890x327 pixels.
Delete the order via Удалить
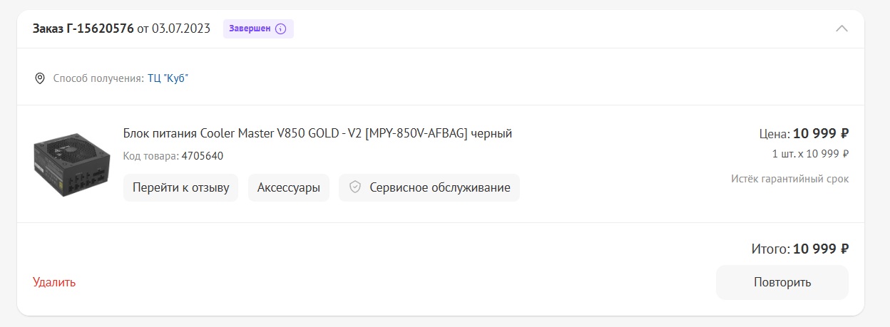pyautogui.click(x=54, y=282)
